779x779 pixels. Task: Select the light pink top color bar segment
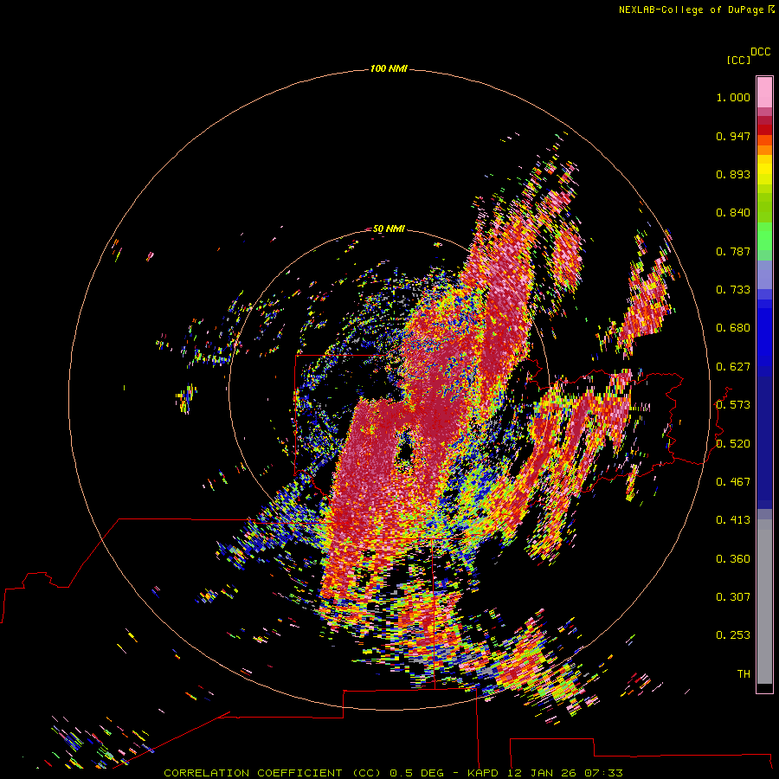[764, 93]
